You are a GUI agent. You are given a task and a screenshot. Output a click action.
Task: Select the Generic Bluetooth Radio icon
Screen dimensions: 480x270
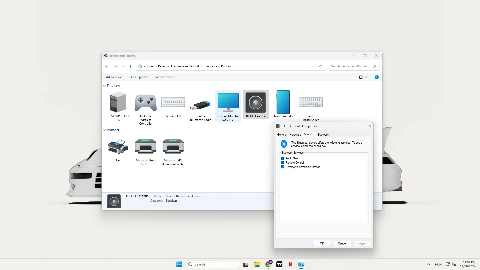coord(201,105)
